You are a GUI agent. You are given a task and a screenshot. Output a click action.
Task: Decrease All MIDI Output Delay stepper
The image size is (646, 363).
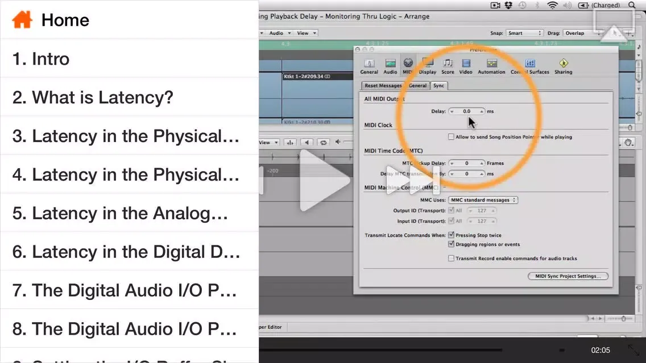click(x=452, y=111)
